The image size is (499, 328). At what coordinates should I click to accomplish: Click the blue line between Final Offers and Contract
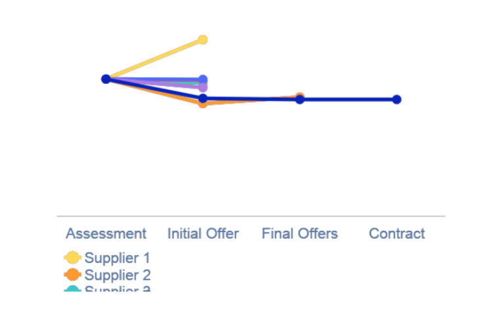point(348,100)
